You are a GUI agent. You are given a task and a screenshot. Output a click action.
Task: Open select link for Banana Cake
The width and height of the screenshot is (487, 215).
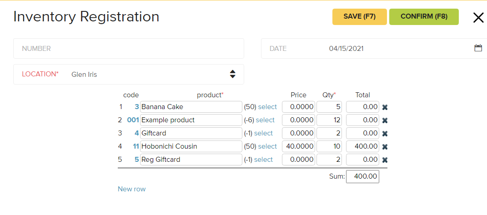point(267,107)
